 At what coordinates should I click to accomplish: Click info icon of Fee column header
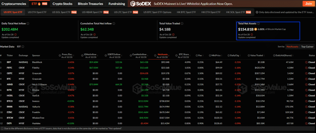coord(197,56)
